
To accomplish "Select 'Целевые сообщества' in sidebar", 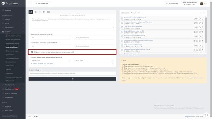I will [x=13, y=36].
